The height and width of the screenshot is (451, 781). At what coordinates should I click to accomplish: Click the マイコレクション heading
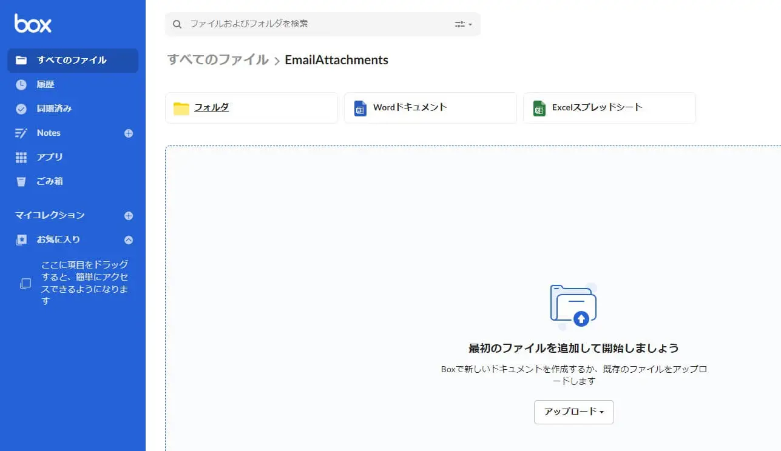[x=50, y=215]
